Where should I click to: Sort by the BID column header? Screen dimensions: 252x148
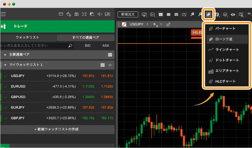coord(88,46)
